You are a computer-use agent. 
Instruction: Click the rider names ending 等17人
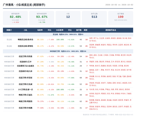tap(110, 108)
